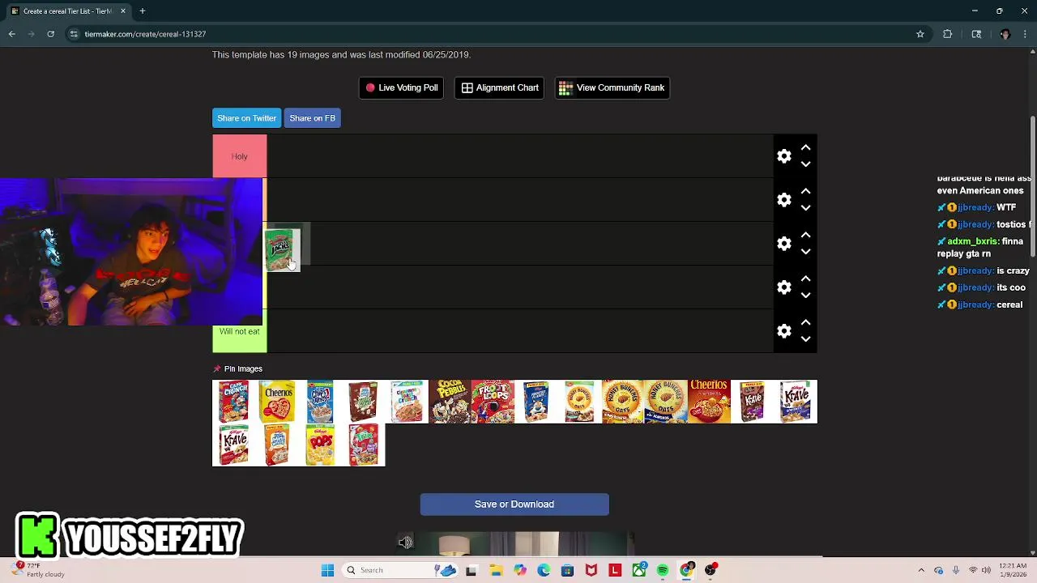
Task: Pick the Corn Pops yellow box image
Action: point(320,445)
